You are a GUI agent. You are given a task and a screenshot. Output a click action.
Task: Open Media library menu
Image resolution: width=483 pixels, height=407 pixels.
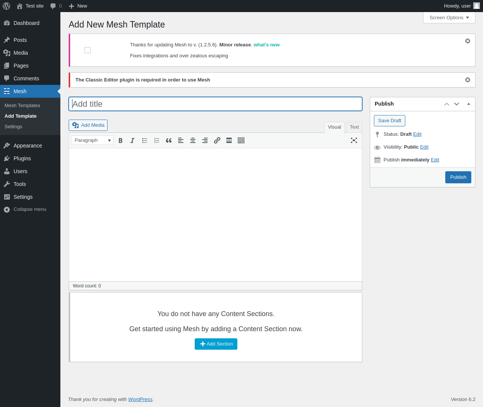30,53
